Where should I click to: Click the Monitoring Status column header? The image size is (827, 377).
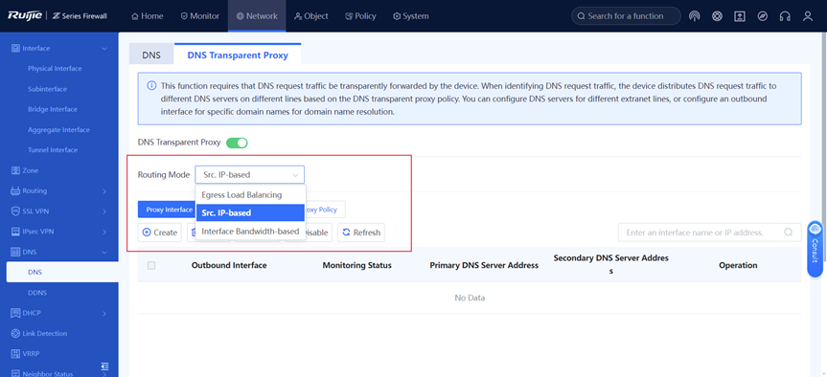coord(357,265)
